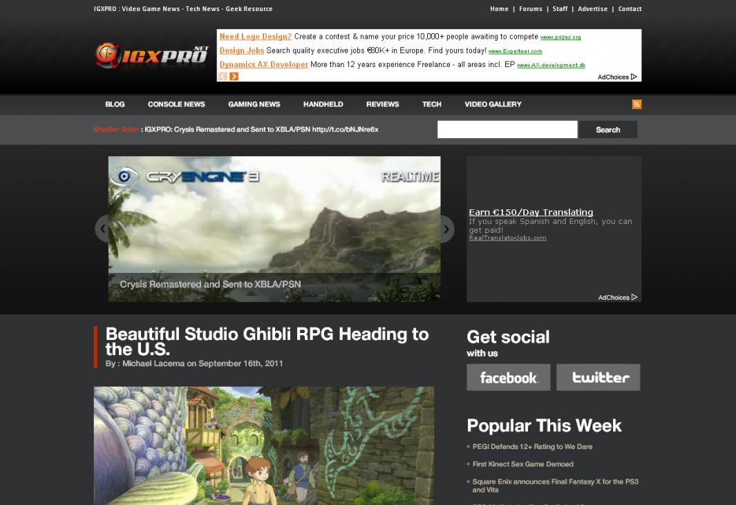Click the 'Get social' heading
This screenshot has width=736, height=505.
[x=508, y=337]
